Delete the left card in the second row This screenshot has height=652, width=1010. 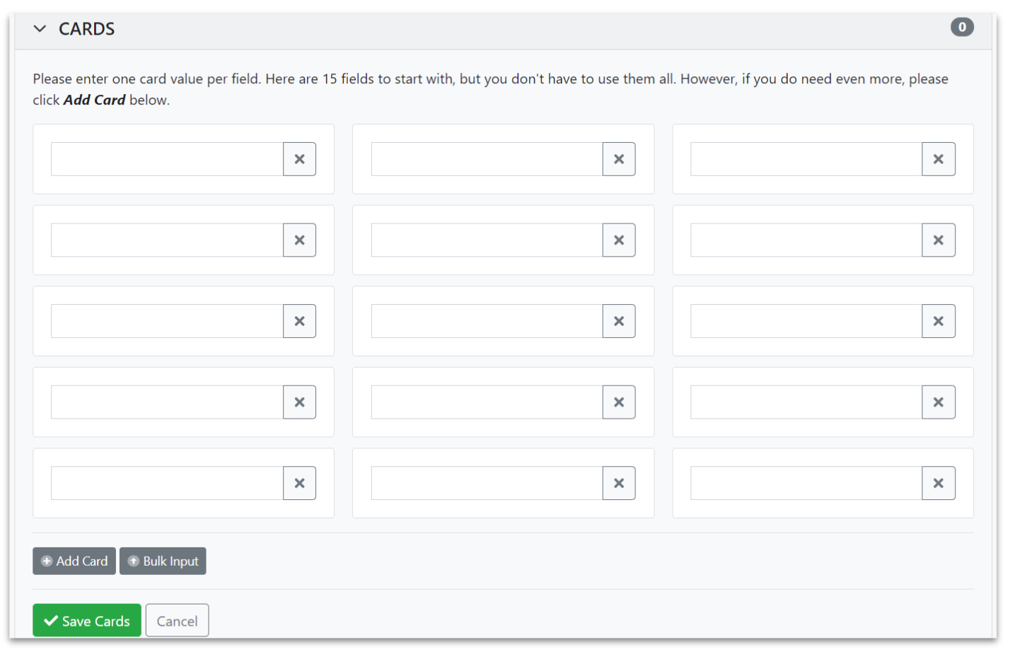(299, 240)
